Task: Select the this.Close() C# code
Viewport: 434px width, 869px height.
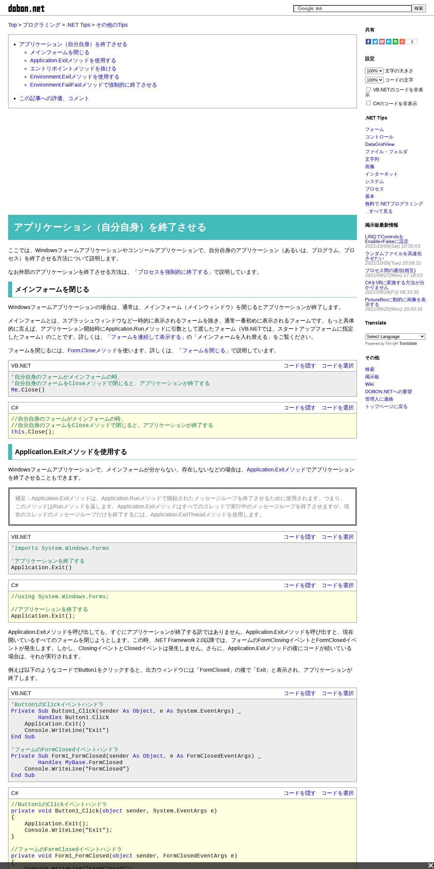Action: click(x=338, y=408)
